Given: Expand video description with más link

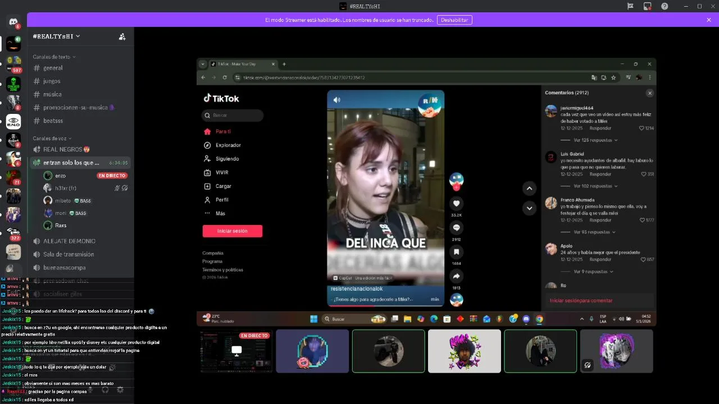Looking at the screenshot, I should point(435,299).
